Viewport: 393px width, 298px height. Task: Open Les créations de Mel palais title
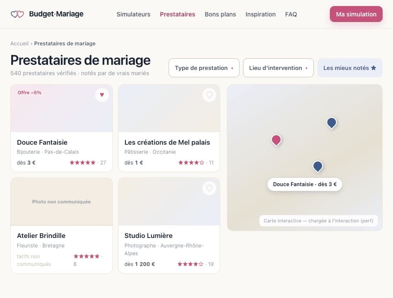click(x=167, y=142)
